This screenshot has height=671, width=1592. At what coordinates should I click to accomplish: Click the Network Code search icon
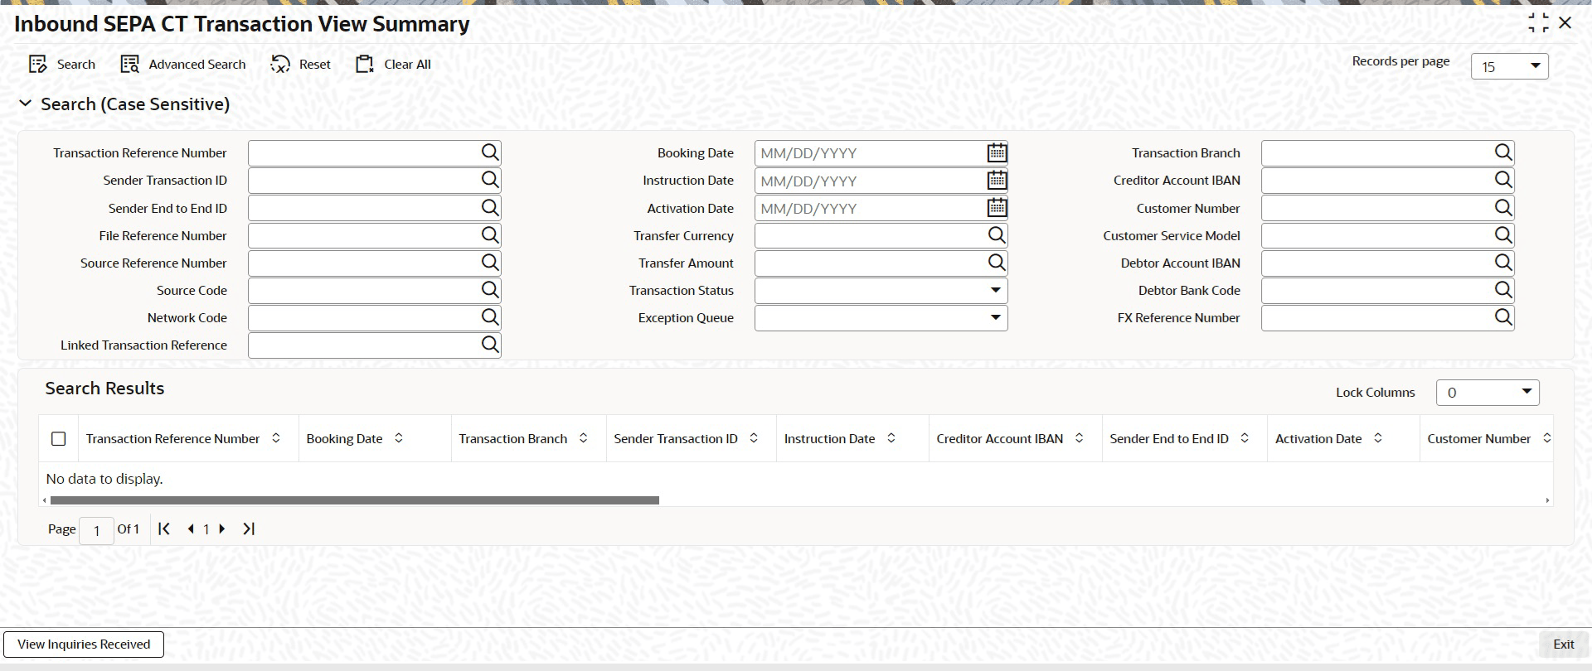(490, 317)
